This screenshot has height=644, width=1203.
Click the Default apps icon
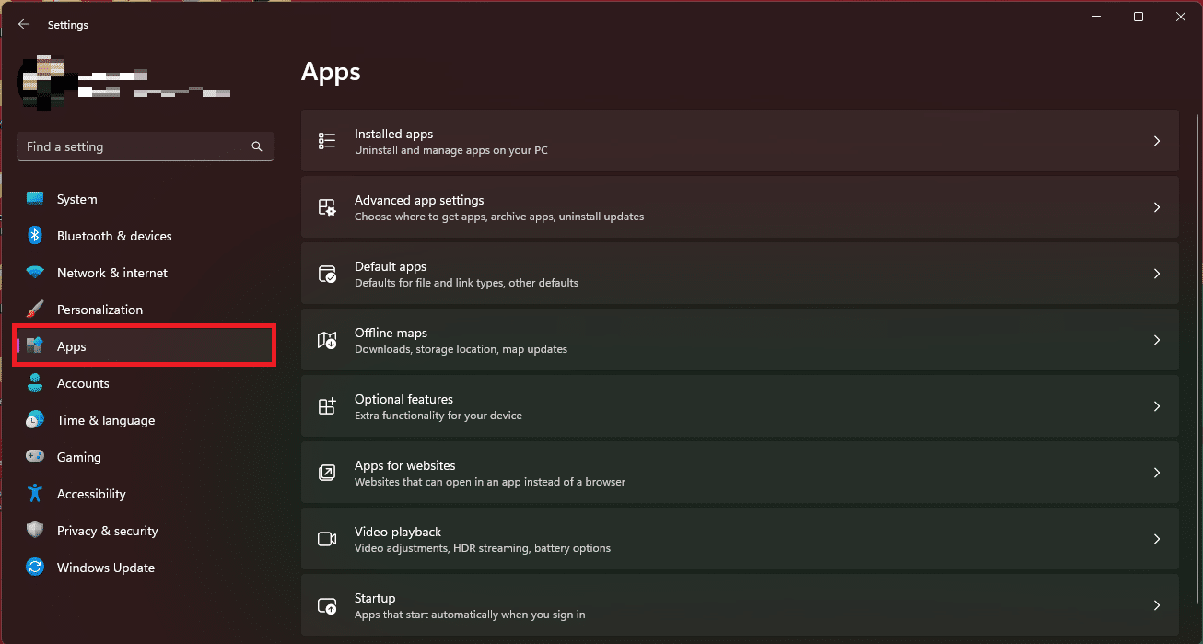[x=327, y=274]
